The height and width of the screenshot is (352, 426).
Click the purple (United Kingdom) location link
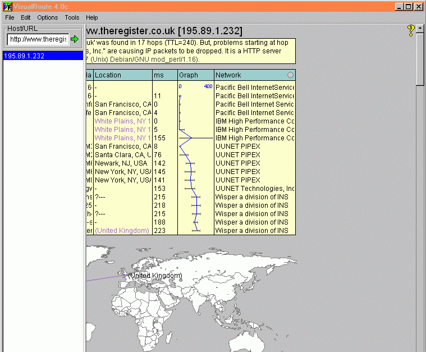coord(122,231)
